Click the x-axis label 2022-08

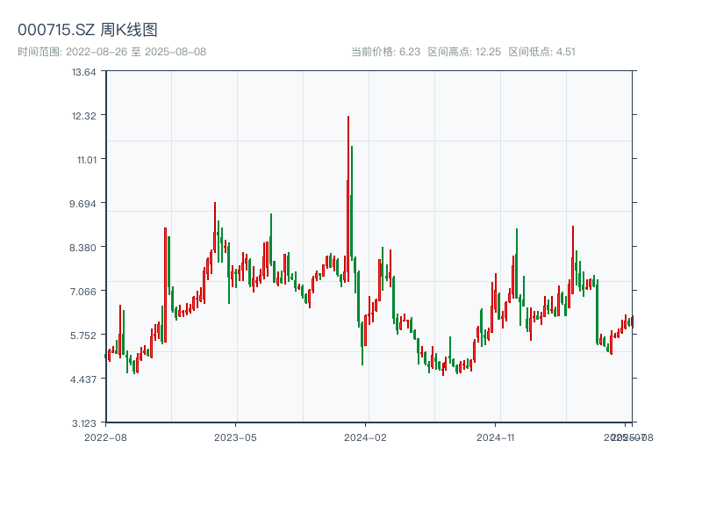(x=105, y=437)
